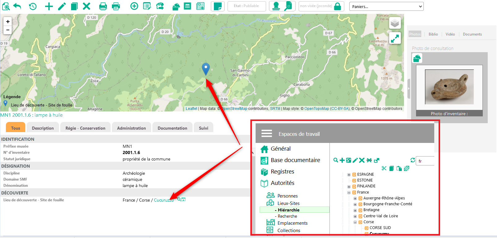Click the history clock icon in toolbar
The height and width of the screenshot is (238, 497).
coord(33,6)
